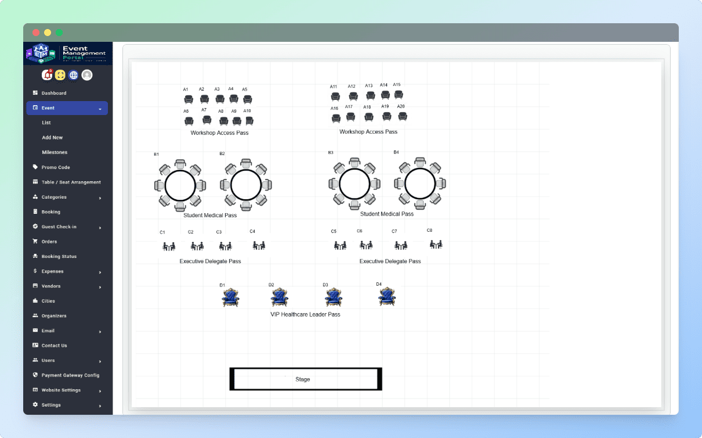Select armchair seat A13
Image resolution: width=702 pixels, height=438 pixels.
coord(371,95)
